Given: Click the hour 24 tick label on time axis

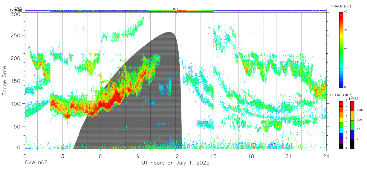Looking at the screenshot, I should point(326,156).
